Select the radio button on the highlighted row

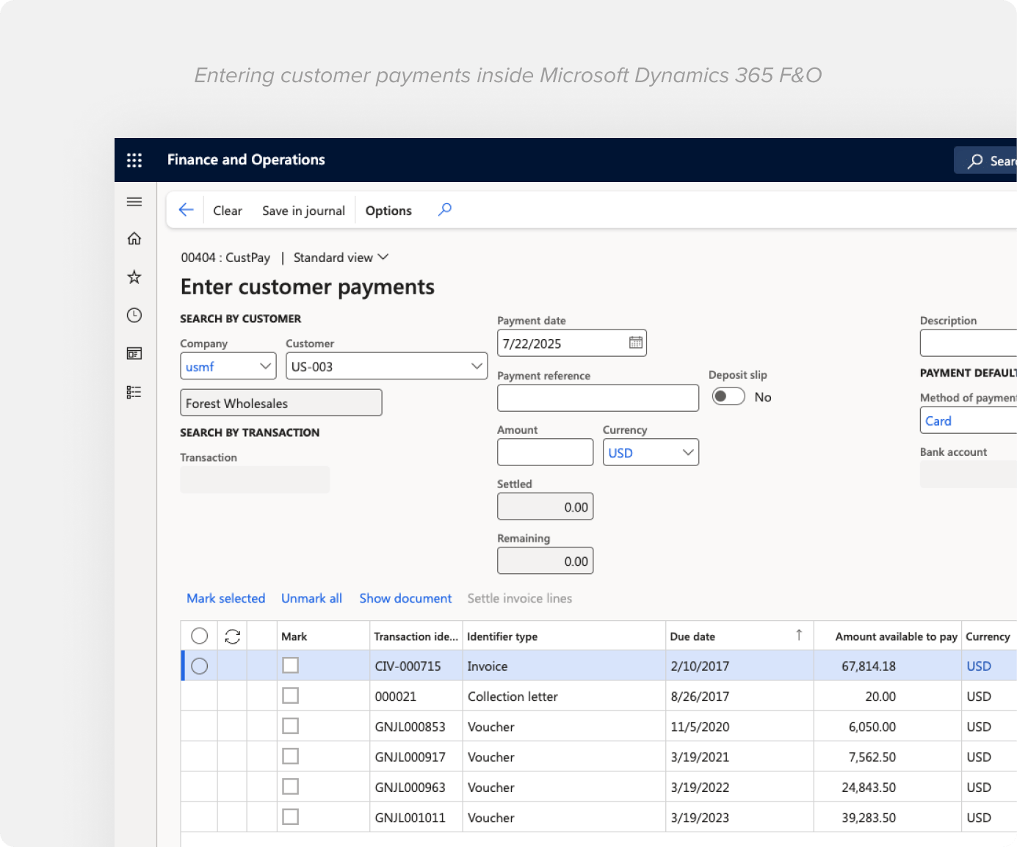tap(199, 666)
